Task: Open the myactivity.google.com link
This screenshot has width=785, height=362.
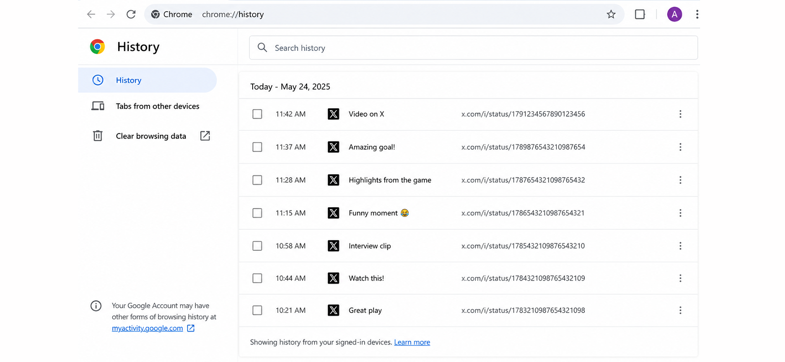Action: tap(147, 328)
